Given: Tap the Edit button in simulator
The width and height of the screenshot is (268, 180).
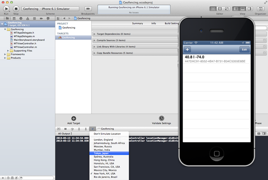Looking at the screenshot, I should click(244, 49).
